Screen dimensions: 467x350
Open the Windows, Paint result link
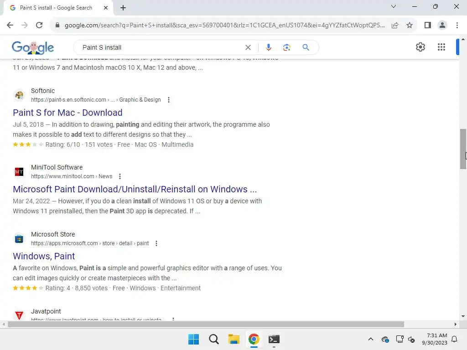[x=44, y=256]
